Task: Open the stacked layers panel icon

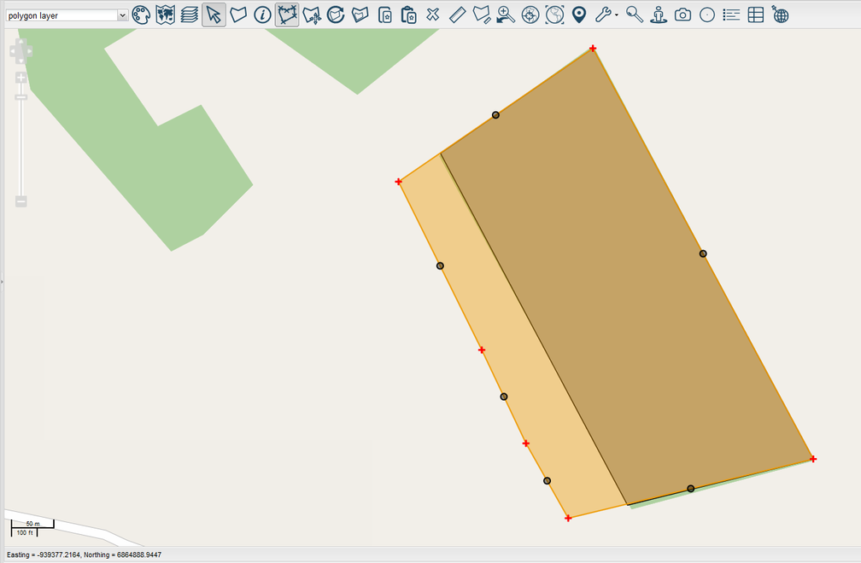Action: click(x=189, y=15)
